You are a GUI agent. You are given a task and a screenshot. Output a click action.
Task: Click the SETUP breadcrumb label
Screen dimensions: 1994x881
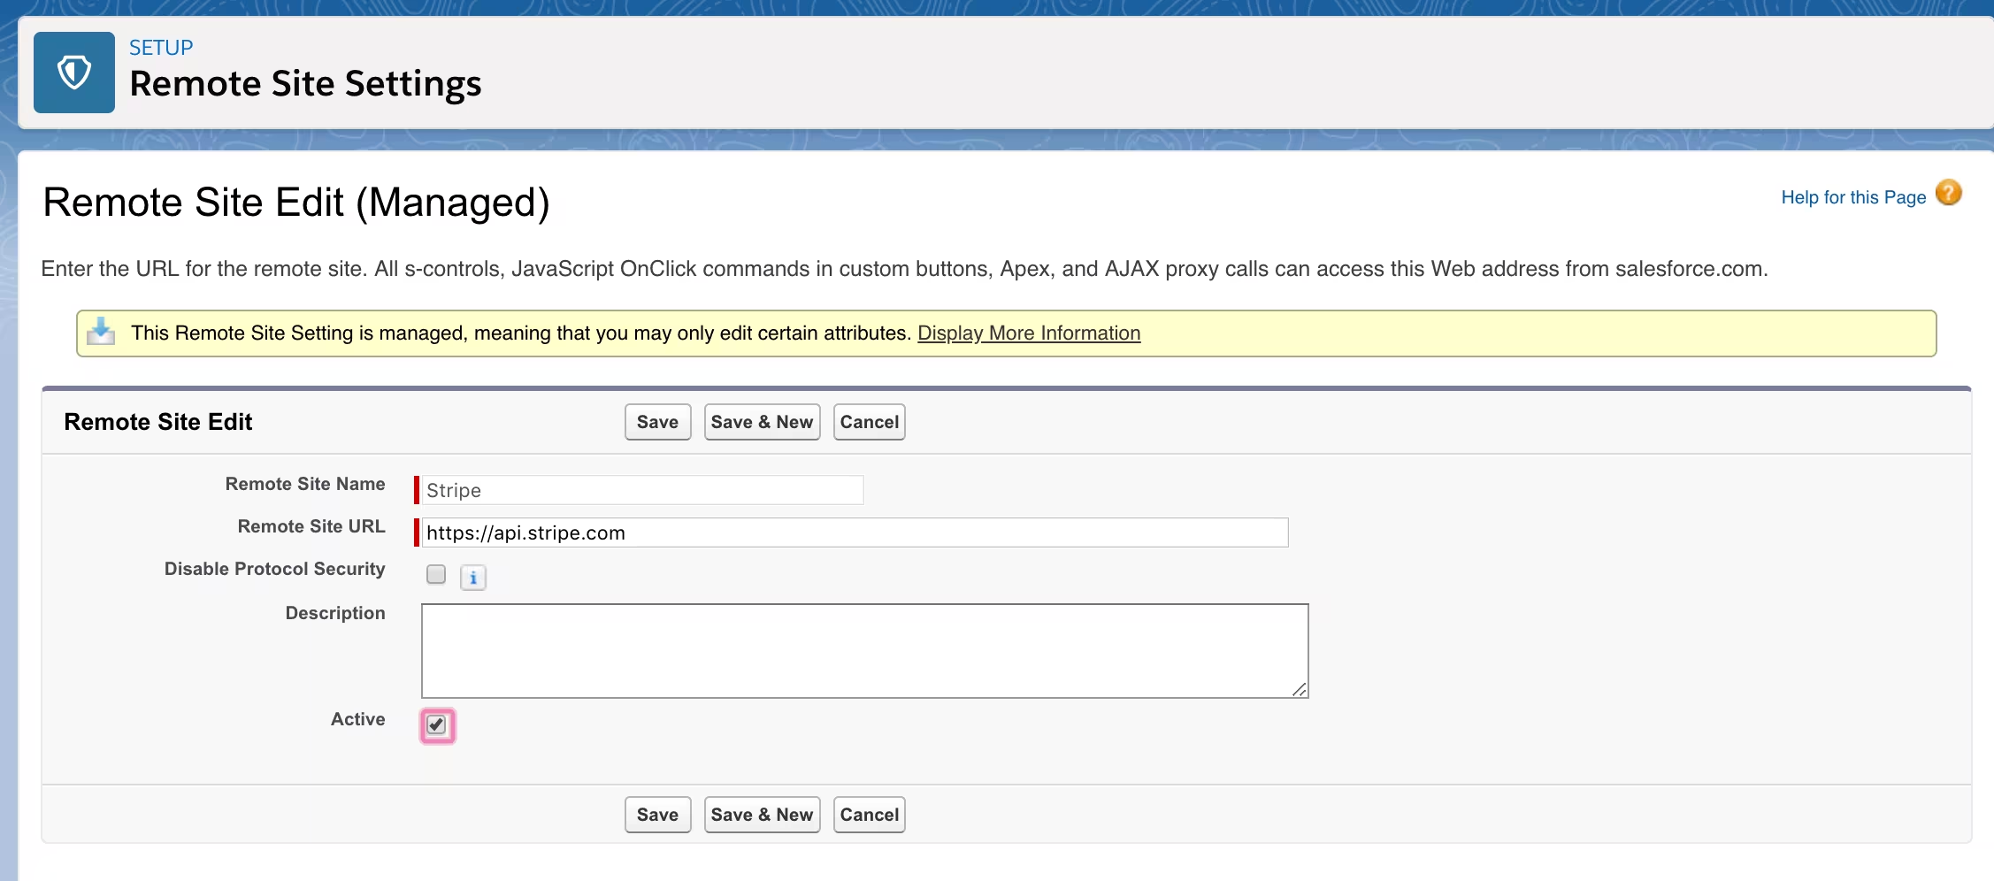click(x=161, y=47)
